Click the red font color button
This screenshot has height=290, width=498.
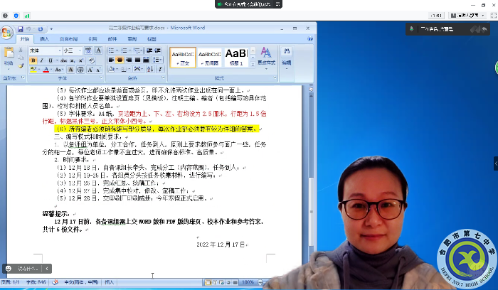tap(46, 70)
